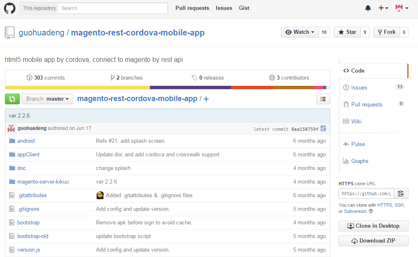Open the version.js file
418x257 pixels.
(x=29, y=250)
